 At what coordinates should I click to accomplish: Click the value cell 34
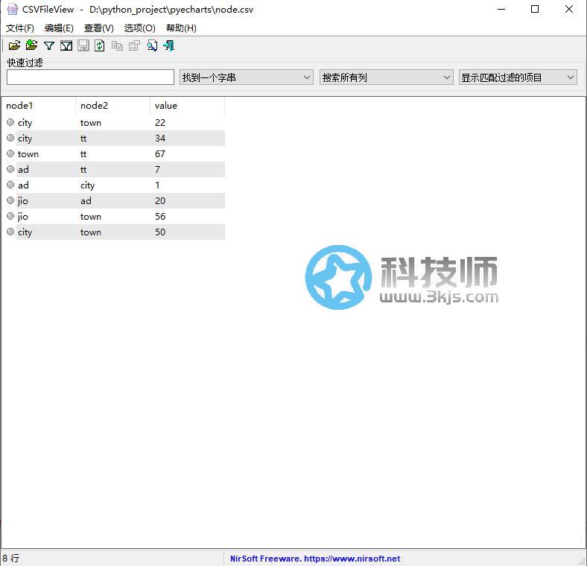pos(160,138)
